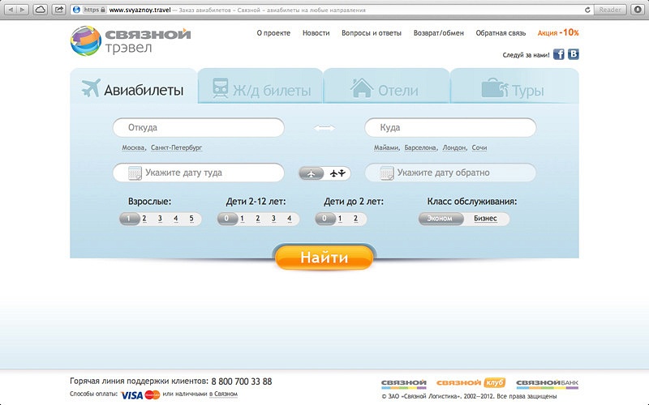Switch to Отели tab
The height and width of the screenshot is (405, 649).
pos(386,89)
